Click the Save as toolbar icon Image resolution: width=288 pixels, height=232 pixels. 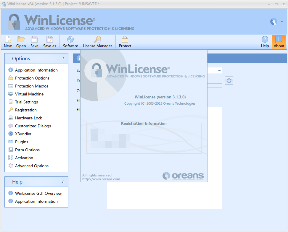50,42
